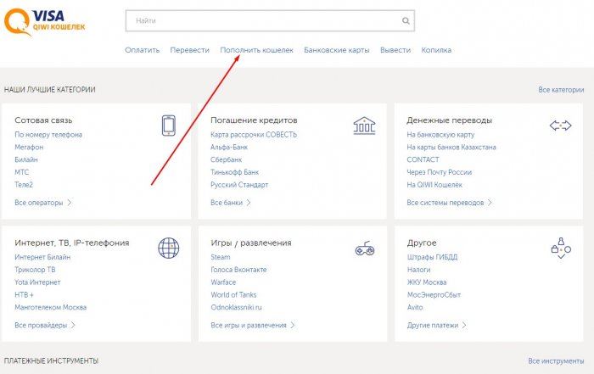
Task: Select Налоги payment link
Action: [x=418, y=270]
